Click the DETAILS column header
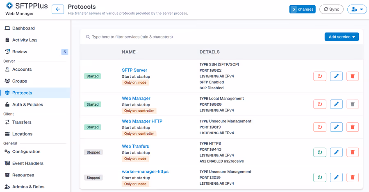Image resolution: width=369 pixels, height=192 pixels. [210, 52]
